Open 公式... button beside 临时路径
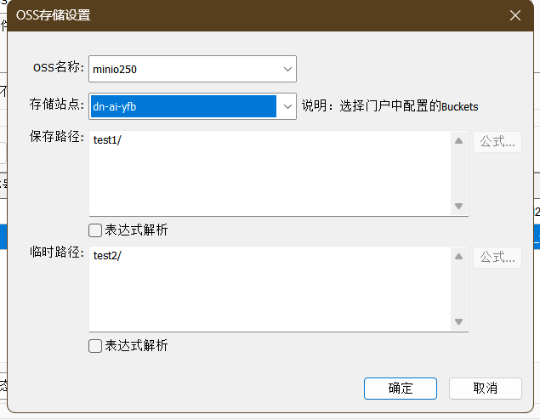This screenshot has width=540, height=420. pos(497,258)
